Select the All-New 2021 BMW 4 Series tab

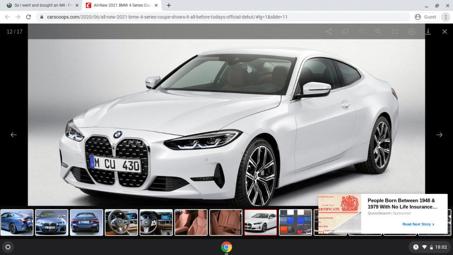pyautogui.click(x=122, y=5)
